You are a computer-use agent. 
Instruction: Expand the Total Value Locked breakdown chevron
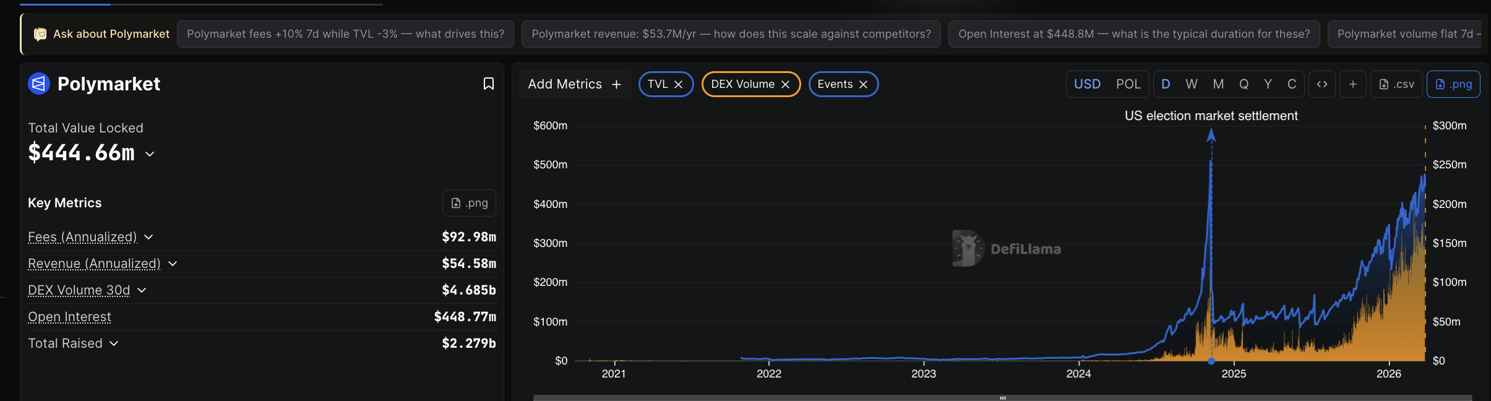[x=150, y=154]
